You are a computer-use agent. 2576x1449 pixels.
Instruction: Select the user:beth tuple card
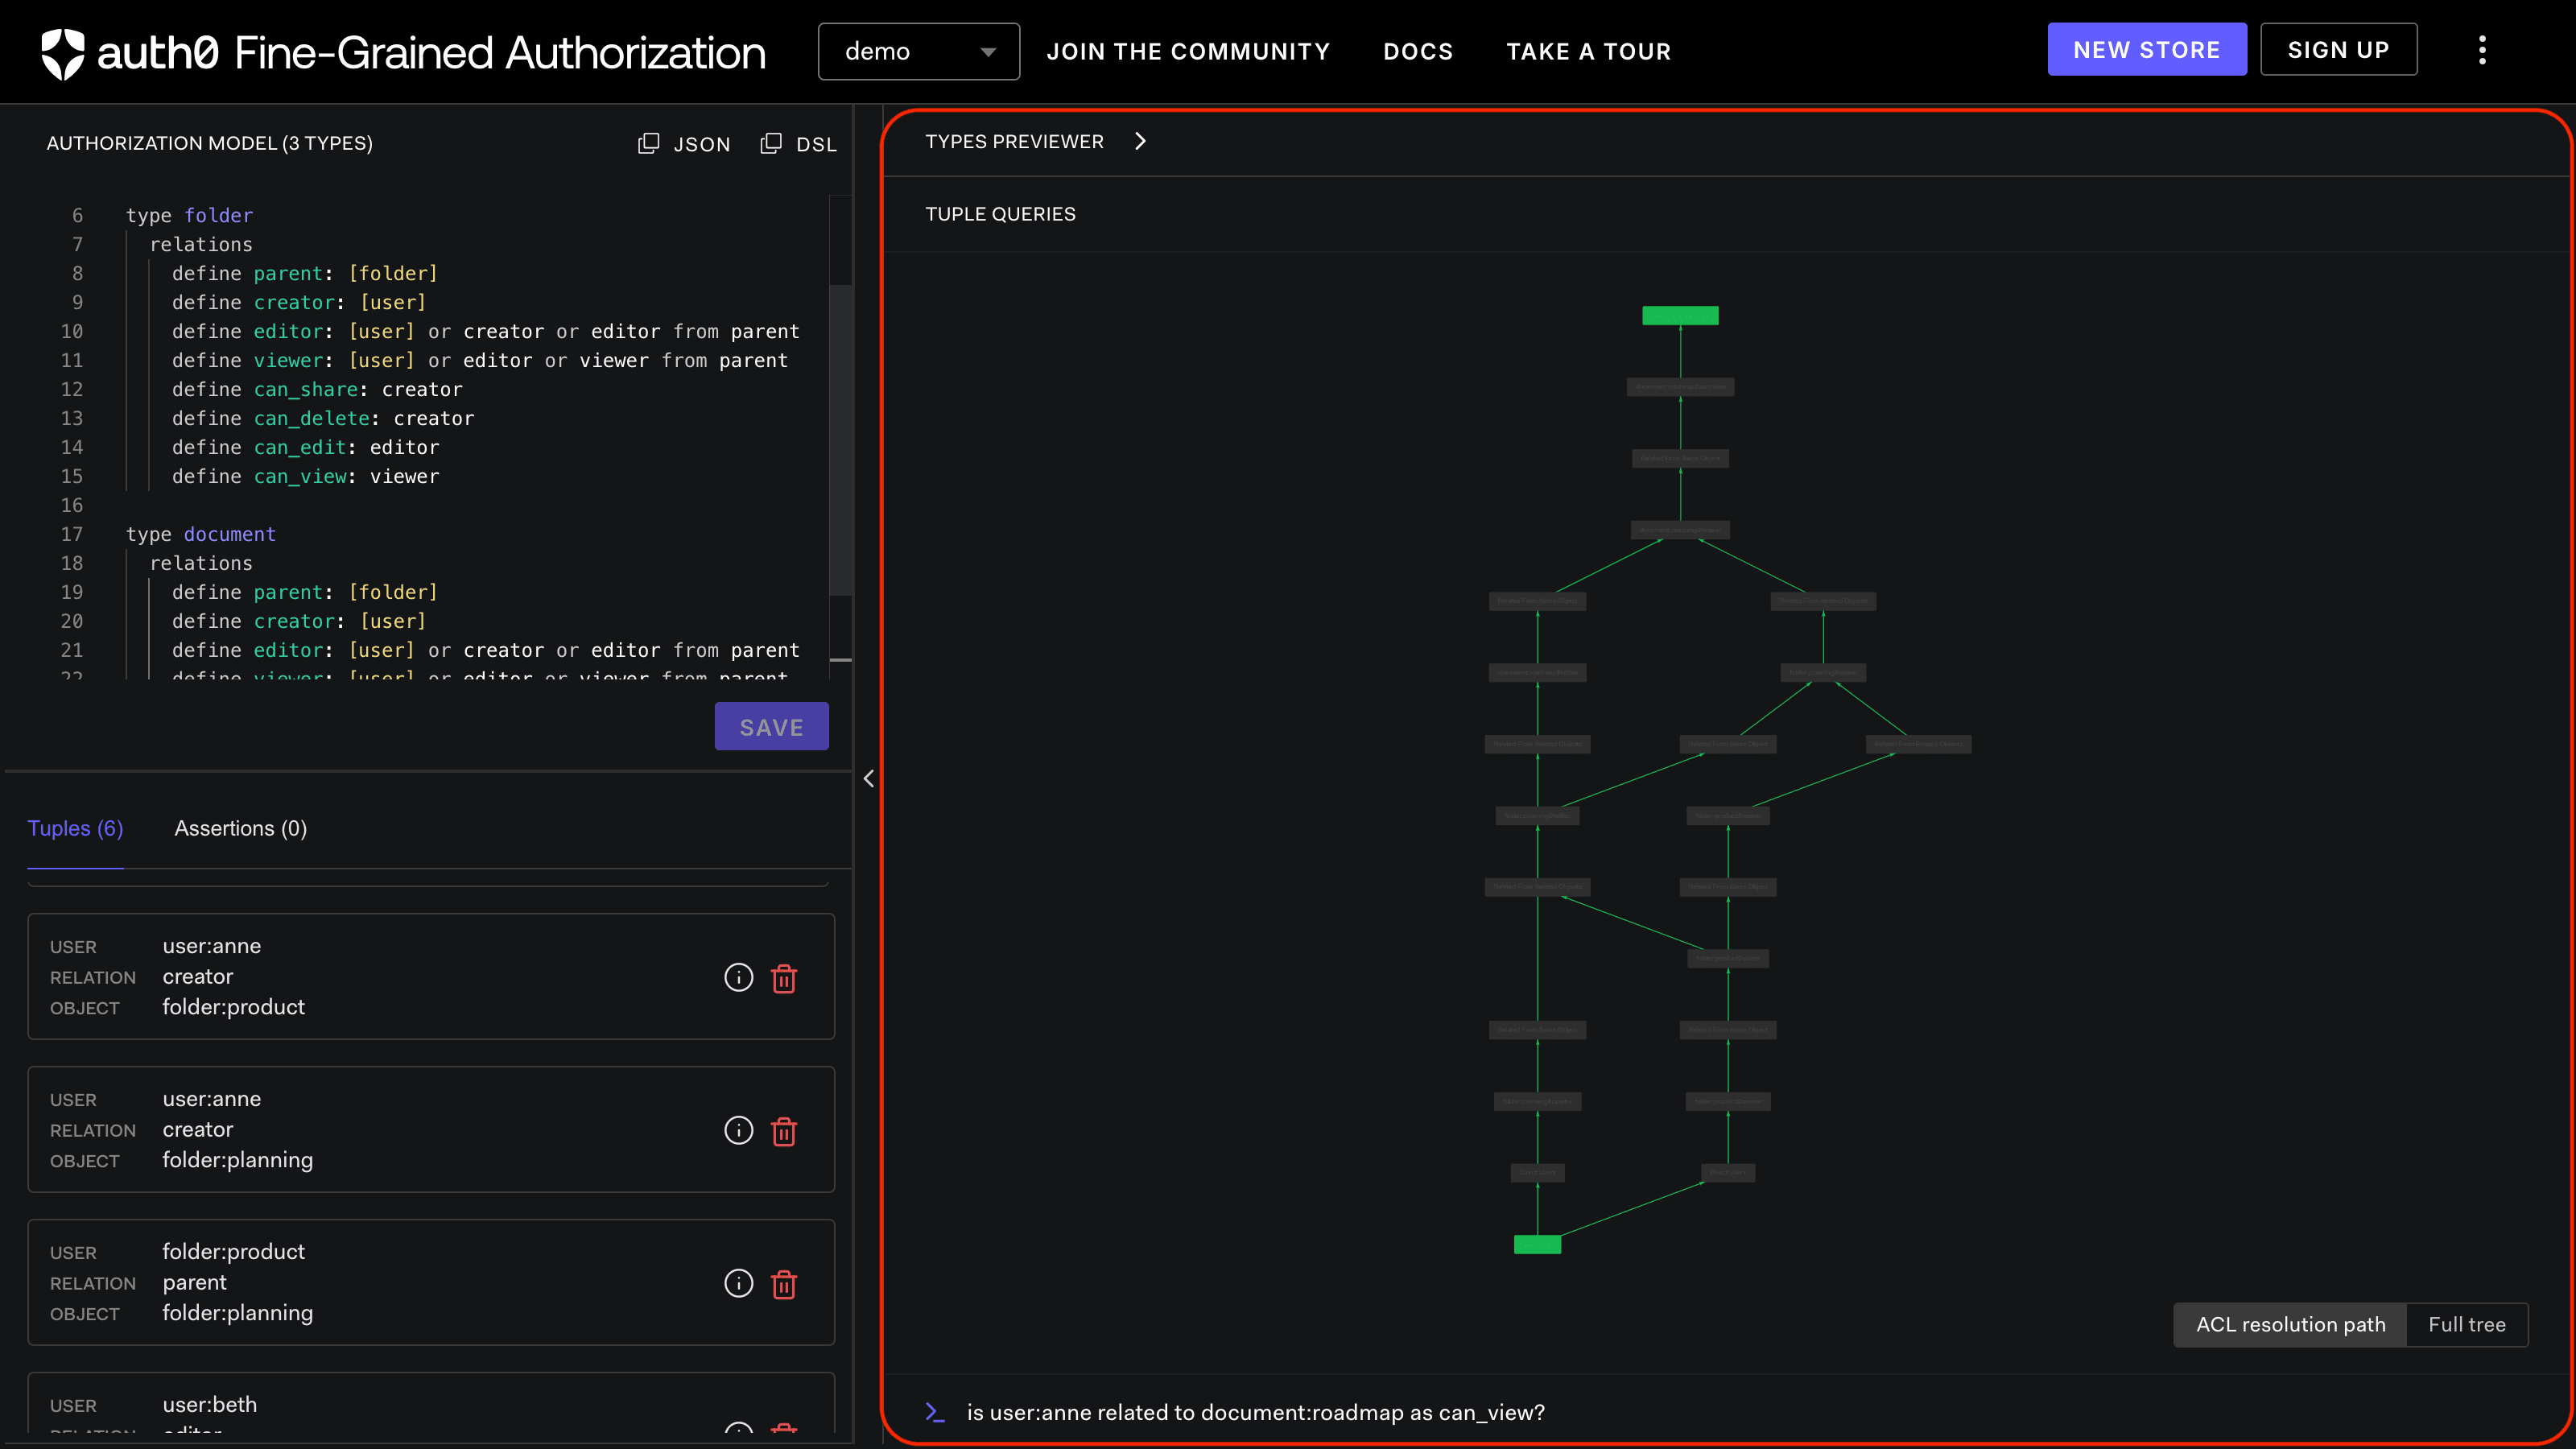(x=431, y=1404)
